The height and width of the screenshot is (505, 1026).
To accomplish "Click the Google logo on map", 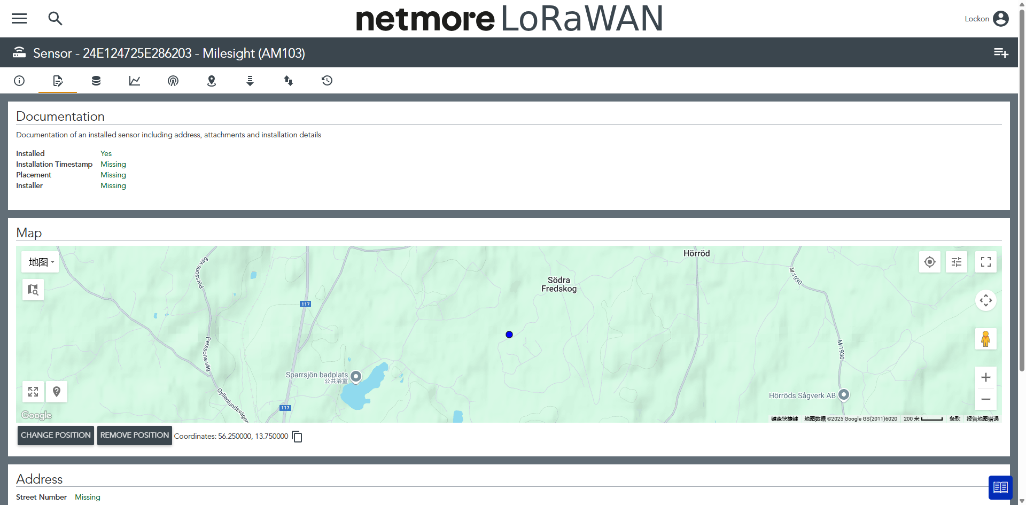I will point(36,415).
